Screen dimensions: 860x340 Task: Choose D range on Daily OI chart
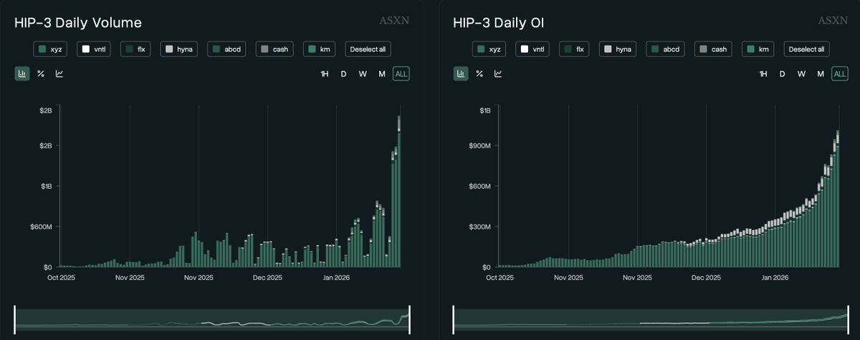[782, 74]
